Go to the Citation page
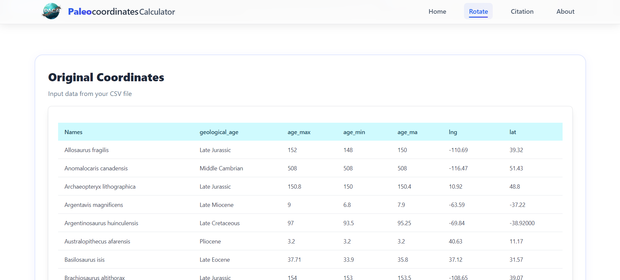This screenshot has width=620, height=280. [x=522, y=11]
